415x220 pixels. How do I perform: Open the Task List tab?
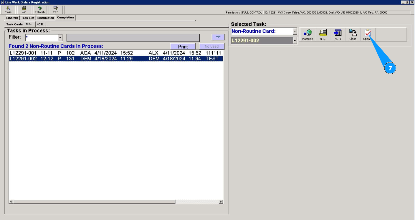click(28, 18)
